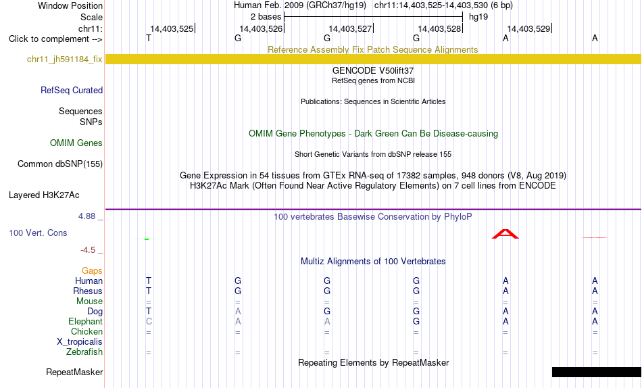Click the Reference Assembly Fix Patch Sequence Alignments title

(372, 49)
